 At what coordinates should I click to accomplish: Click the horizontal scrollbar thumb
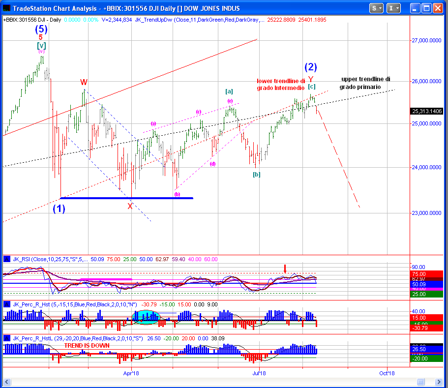[420, 382]
